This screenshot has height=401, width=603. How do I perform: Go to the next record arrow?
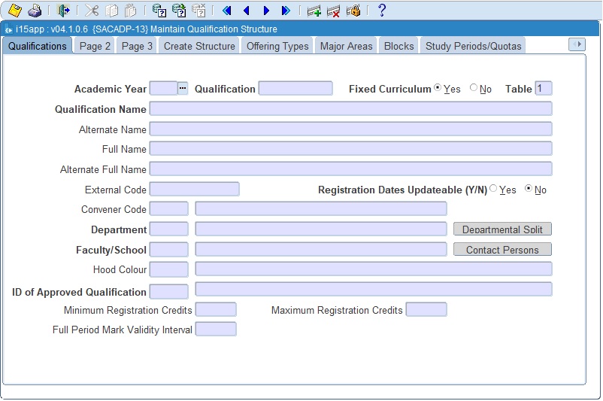coord(266,11)
